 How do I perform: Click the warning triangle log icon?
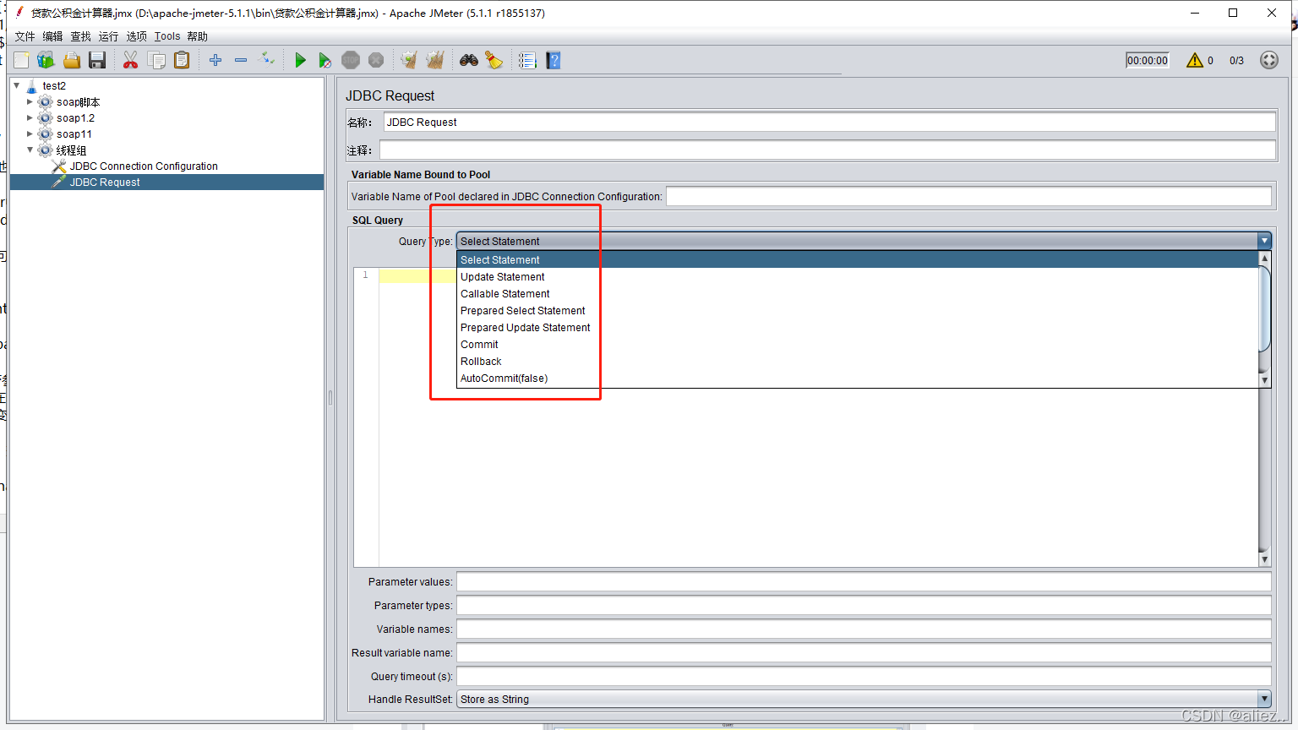click(1194, 60)
